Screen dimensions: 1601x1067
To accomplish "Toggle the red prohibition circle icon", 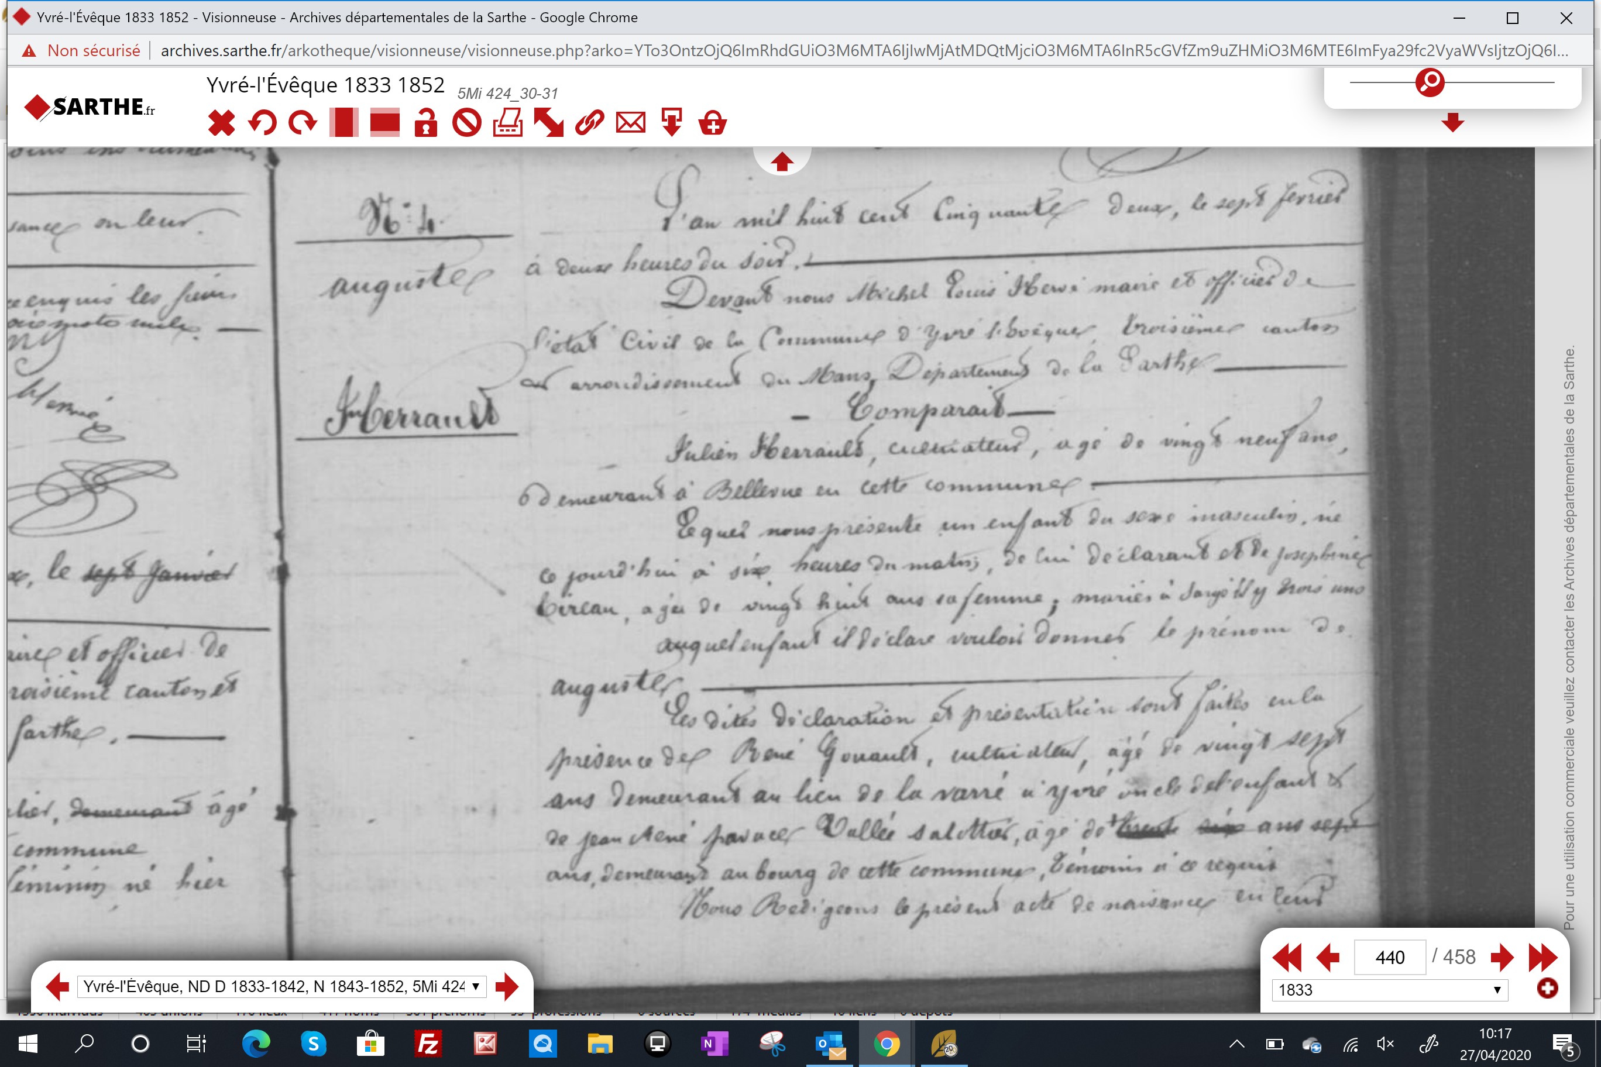I will [x=467, y=123].
